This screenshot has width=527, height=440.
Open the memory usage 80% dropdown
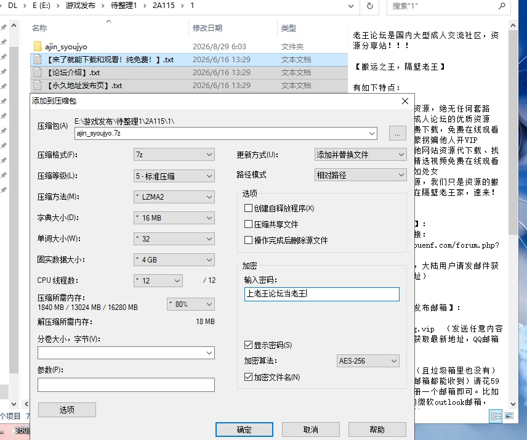(191, 304)
